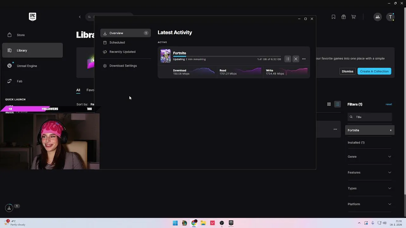Click the 1.41 GB of 6.32 GB text
Viewport: 406px width, 228px height.
pyautogui.click(x=269, y=59)
